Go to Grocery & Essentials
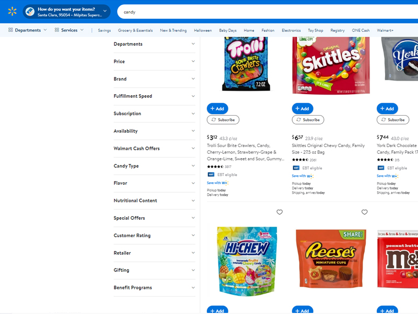418x314 pixels. click(135, 30)
